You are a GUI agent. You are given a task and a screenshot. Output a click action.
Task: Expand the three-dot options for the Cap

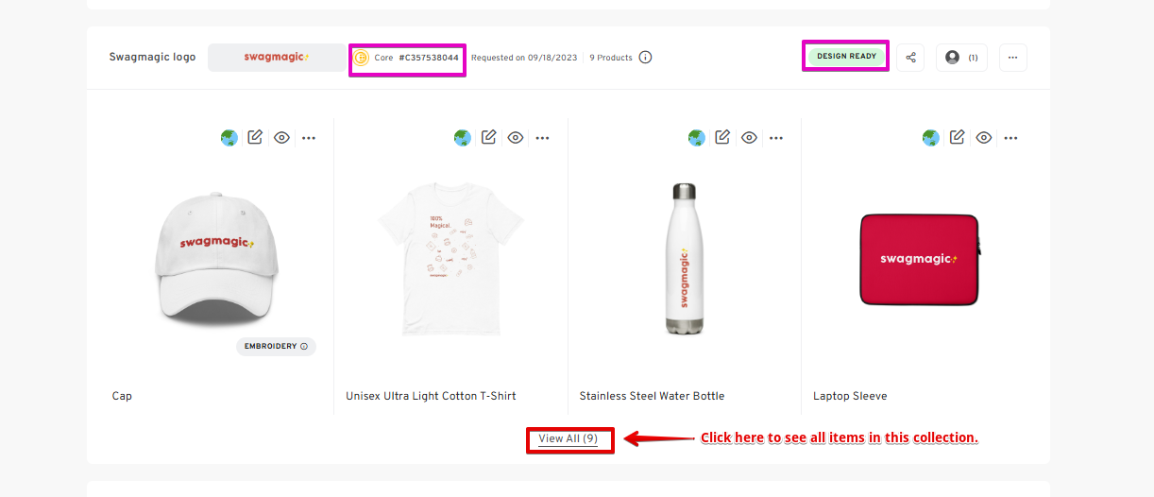(x=309, y=138)
